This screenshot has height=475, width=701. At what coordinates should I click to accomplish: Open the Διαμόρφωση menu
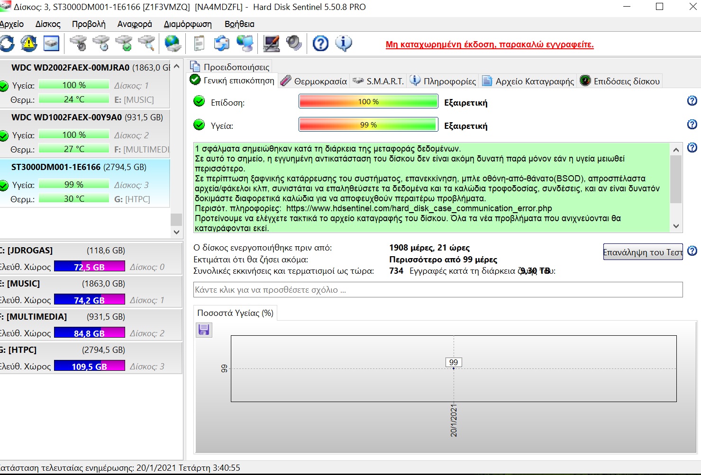[x=188, y=24]
